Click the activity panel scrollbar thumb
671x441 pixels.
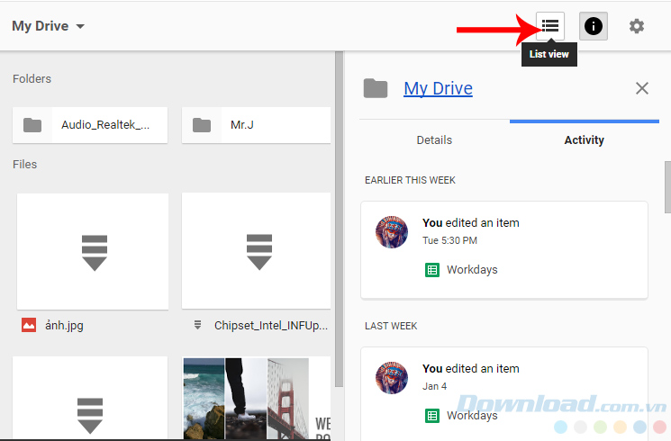(667, 187)
